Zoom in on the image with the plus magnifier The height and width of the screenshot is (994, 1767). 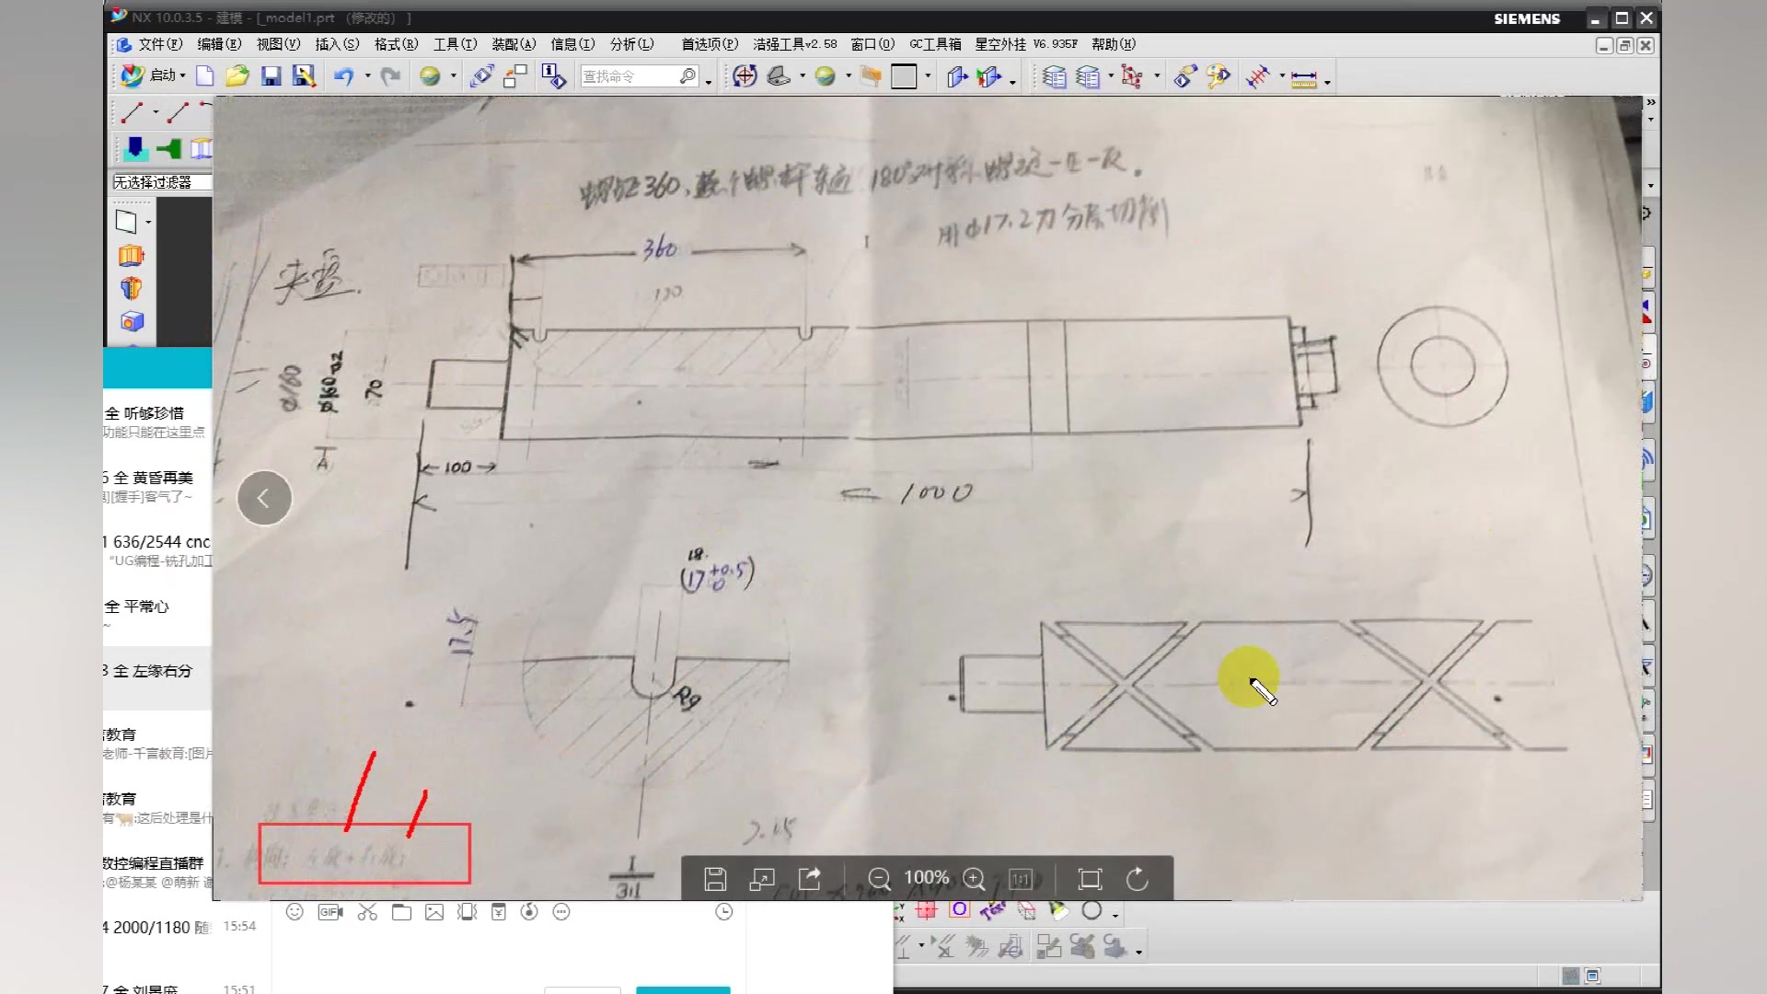pos(975,878)
